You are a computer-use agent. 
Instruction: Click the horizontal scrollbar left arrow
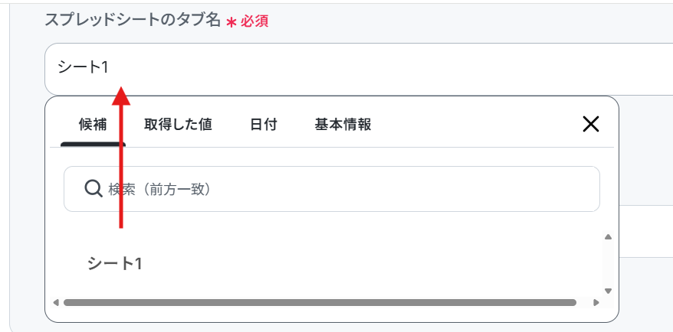tap(56, 303)
